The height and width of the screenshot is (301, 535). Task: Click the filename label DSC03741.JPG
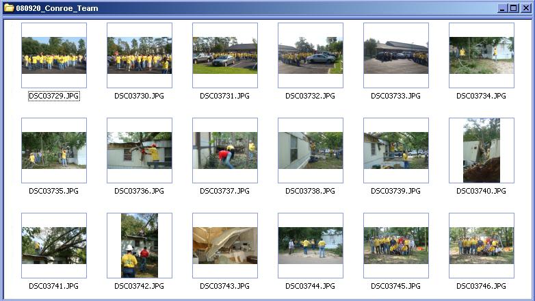pyautogui.click(x=53, y=286)
